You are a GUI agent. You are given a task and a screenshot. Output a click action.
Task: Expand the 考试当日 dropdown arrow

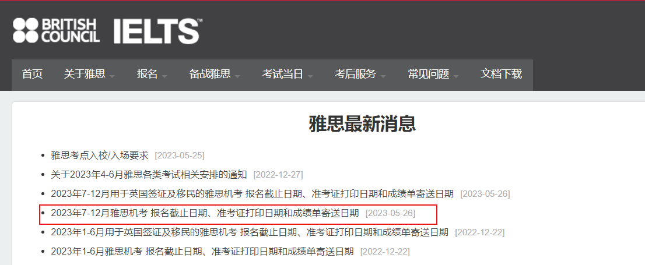tap(310, 77)
